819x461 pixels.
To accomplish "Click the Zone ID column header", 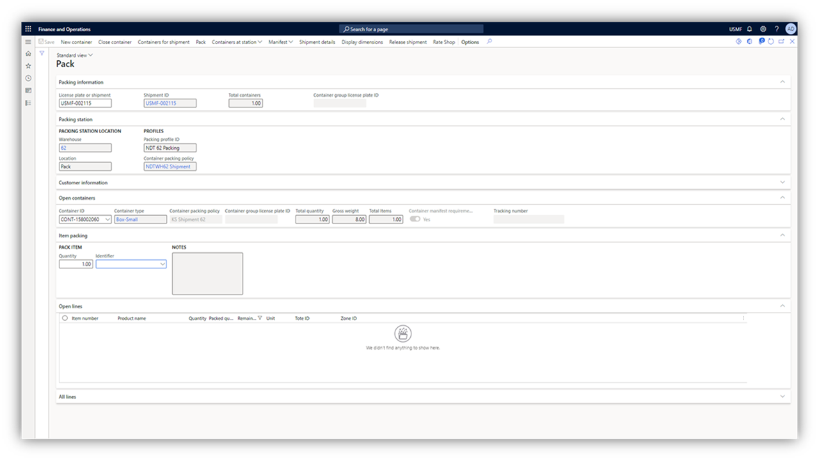I will coord(349,318).
